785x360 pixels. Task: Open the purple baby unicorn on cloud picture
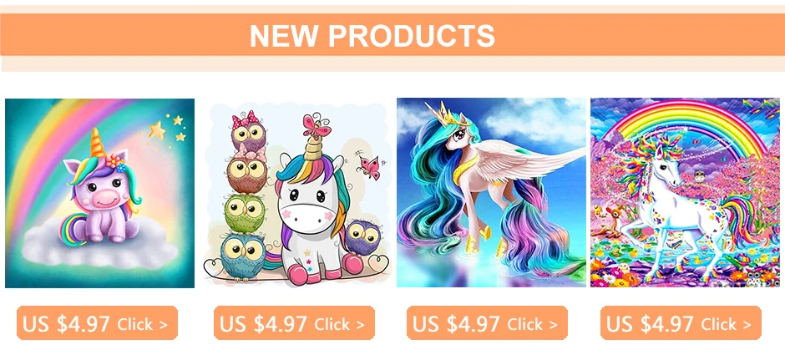click(99, 193)
